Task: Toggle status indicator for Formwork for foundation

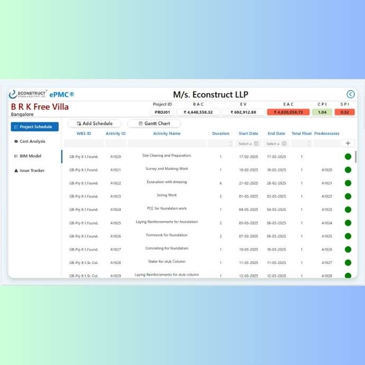Action: (348, 236)
